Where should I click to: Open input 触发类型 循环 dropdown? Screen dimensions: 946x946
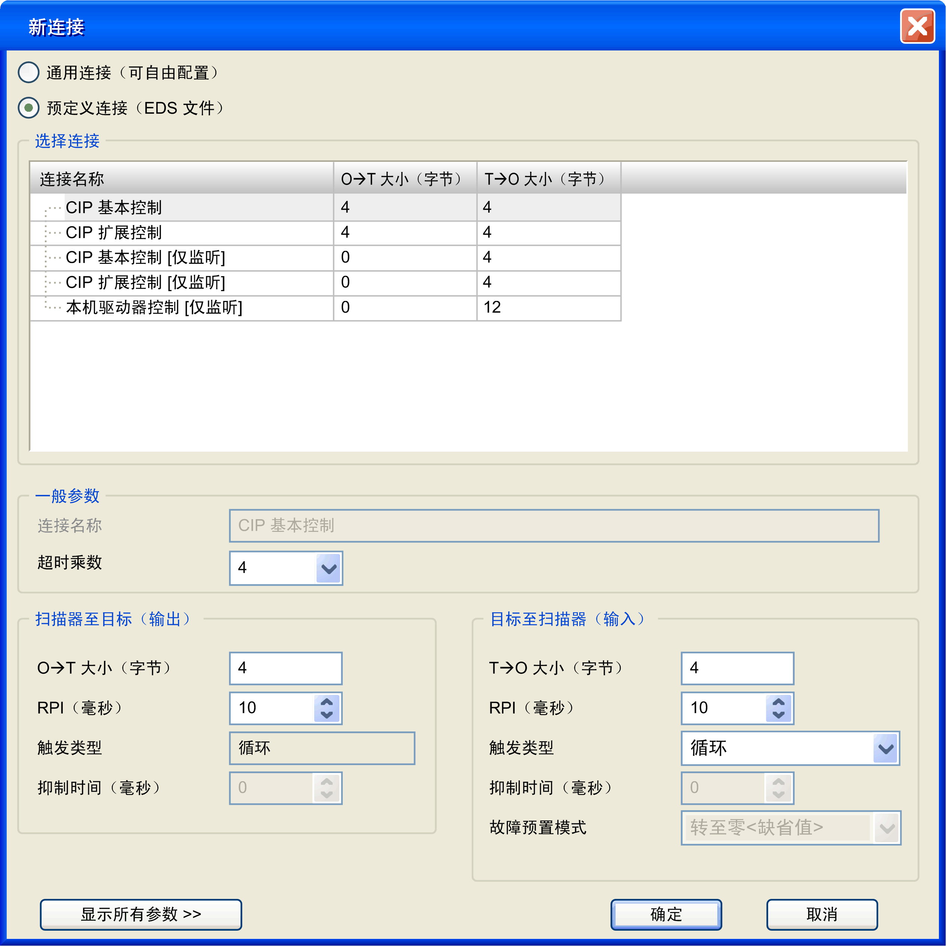tap(885, 748)
